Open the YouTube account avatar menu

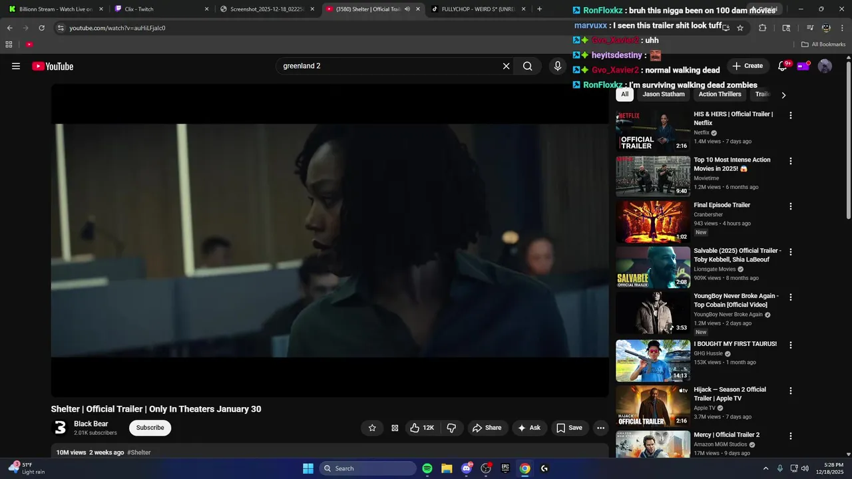coord(825,66)
